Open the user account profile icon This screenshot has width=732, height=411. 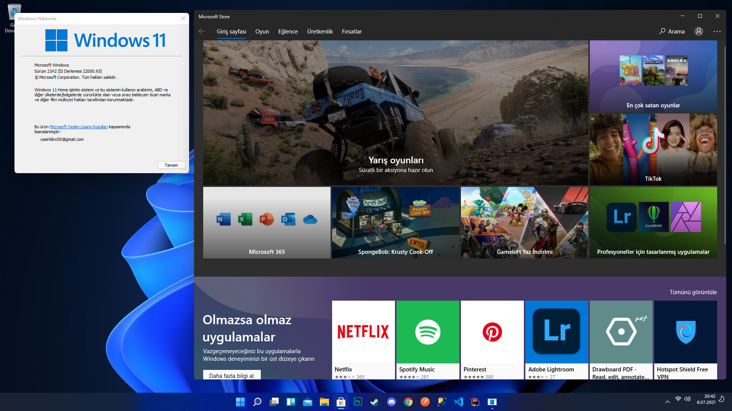point(698,32)
